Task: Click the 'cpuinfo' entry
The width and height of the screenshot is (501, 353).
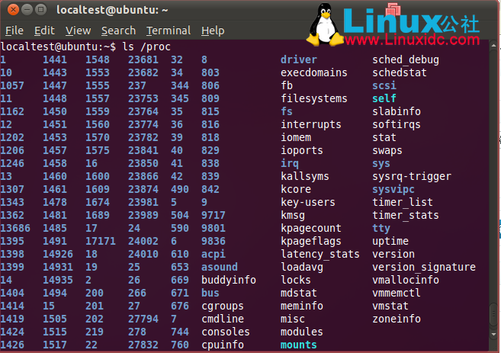Action: click(x=223, y=345)
